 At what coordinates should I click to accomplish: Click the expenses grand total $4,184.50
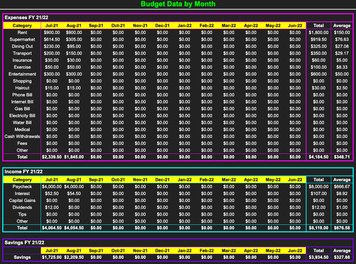[318, 157]
